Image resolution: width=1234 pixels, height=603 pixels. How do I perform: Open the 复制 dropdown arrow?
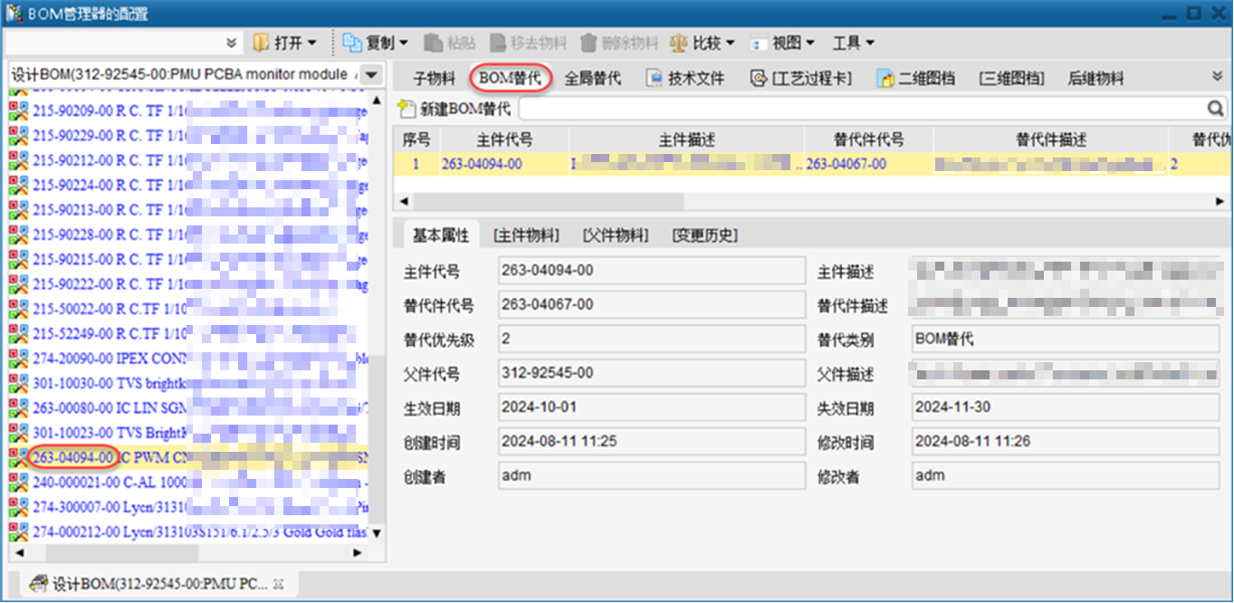(404, 43)
